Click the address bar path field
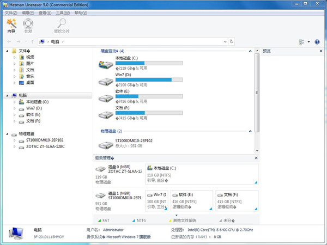The width and height of the screenshot is (327, 245). (142, 41)
